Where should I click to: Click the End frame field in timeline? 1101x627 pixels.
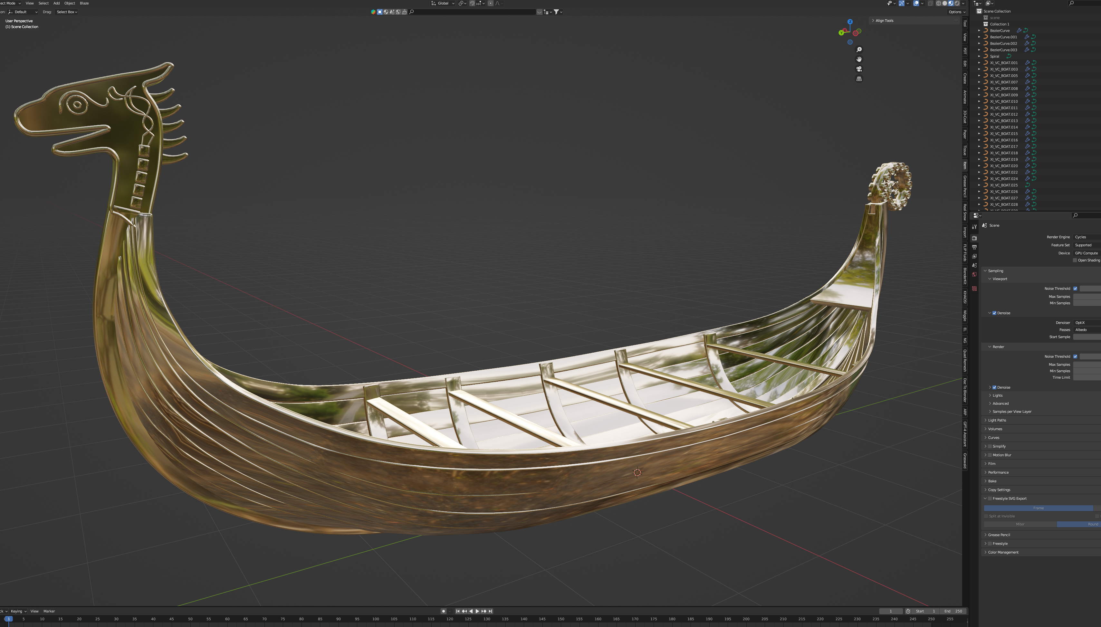(x=953, y=611)
